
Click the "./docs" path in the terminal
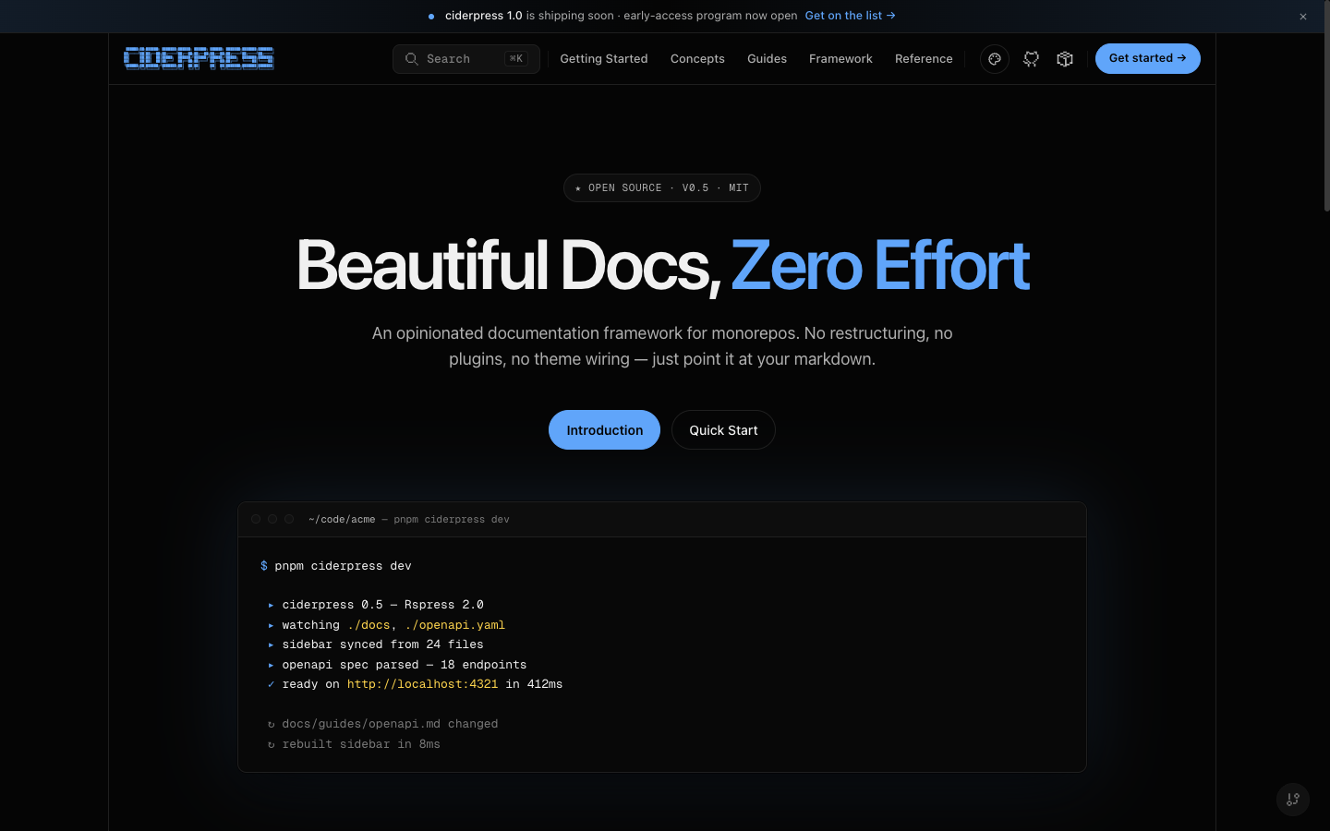pos(369,625)
